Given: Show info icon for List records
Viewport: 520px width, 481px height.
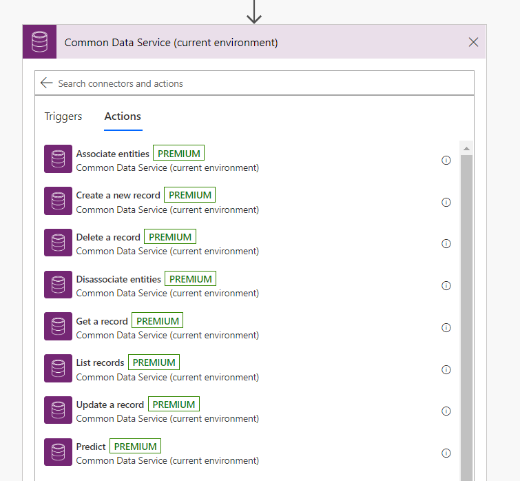Looking at the screenshot, I should tap(446, 369).
